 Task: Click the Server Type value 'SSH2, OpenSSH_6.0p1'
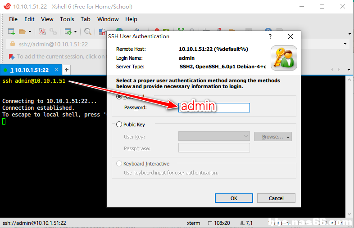pos(223,67)
